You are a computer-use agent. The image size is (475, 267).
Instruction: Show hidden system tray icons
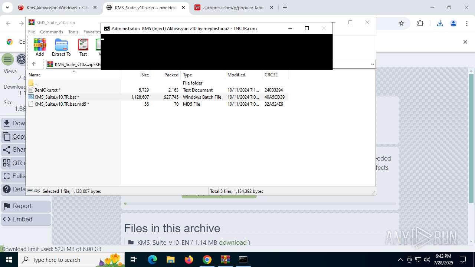[x=400, y=260]
